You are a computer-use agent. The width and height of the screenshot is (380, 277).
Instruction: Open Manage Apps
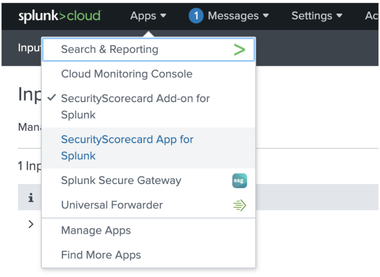coord(148,231)
